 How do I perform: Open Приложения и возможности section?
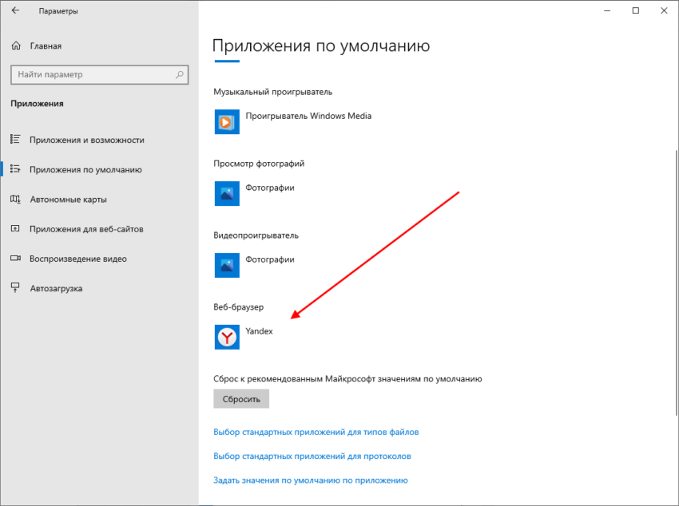click(86, 140)
